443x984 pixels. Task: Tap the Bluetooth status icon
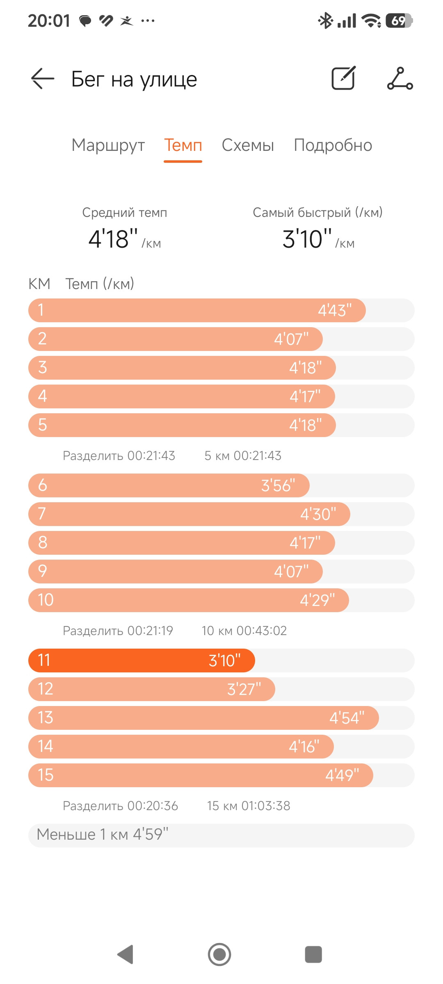[325, 20]
